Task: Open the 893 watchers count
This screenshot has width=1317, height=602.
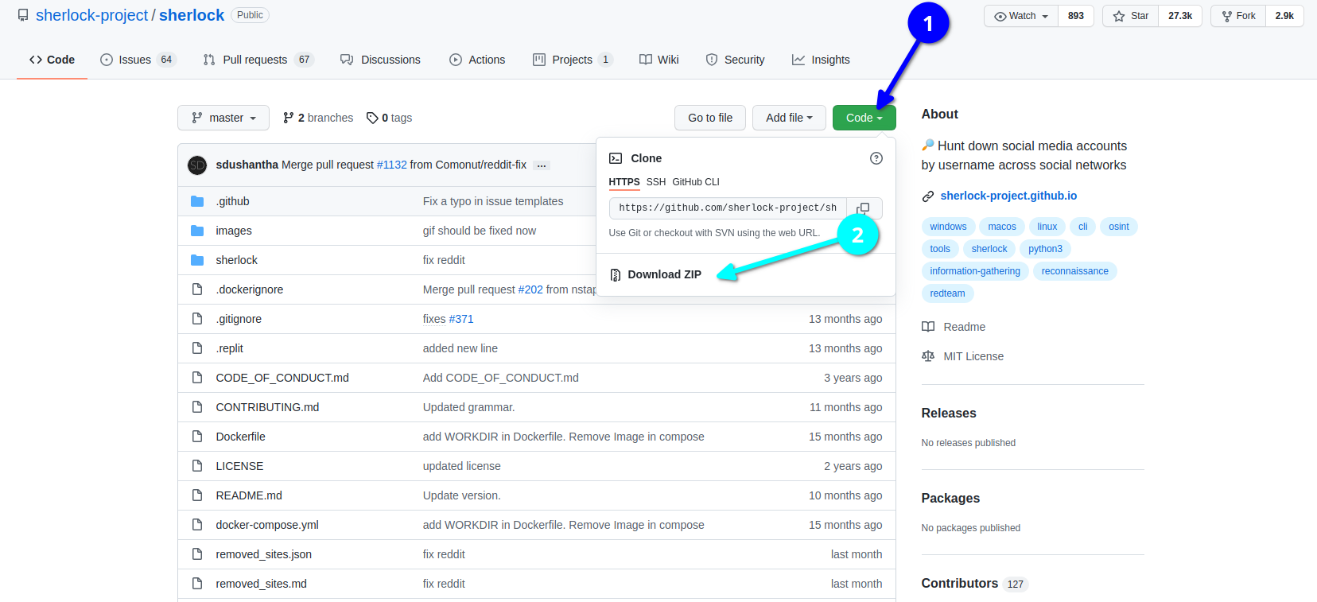Action: 1076,16
